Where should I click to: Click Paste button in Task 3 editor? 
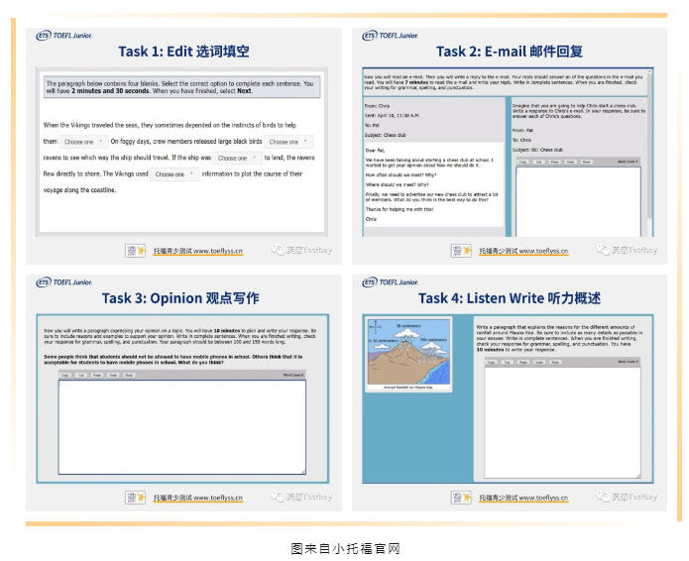pyautogui.click(x=97, y=376)
